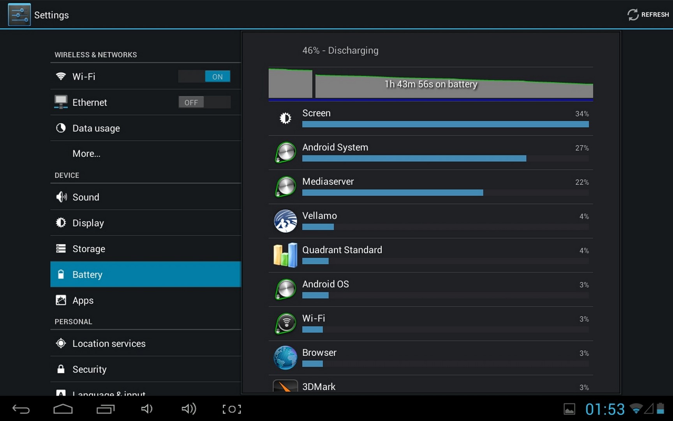Open Location services settings
Screen dimensions: 673x421
tap(146, 343)
